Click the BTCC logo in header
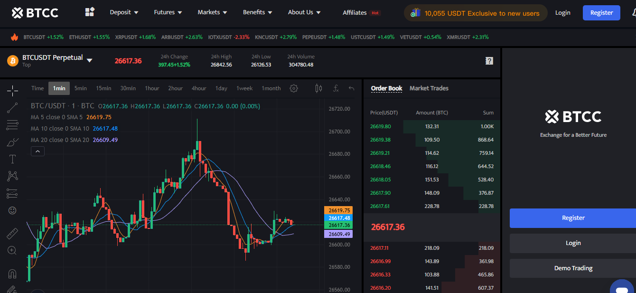Screen dimensions: 636x293 [x=35, y=13]
